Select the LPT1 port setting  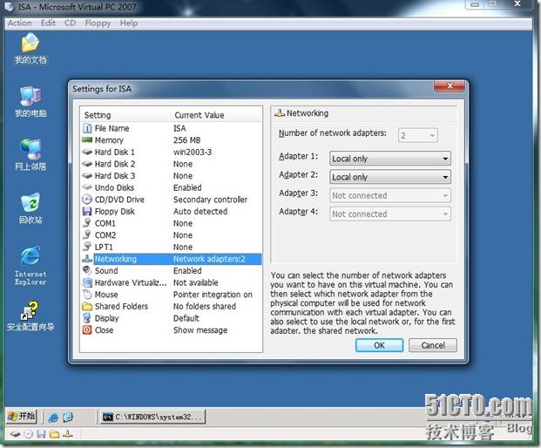point(171,248)
